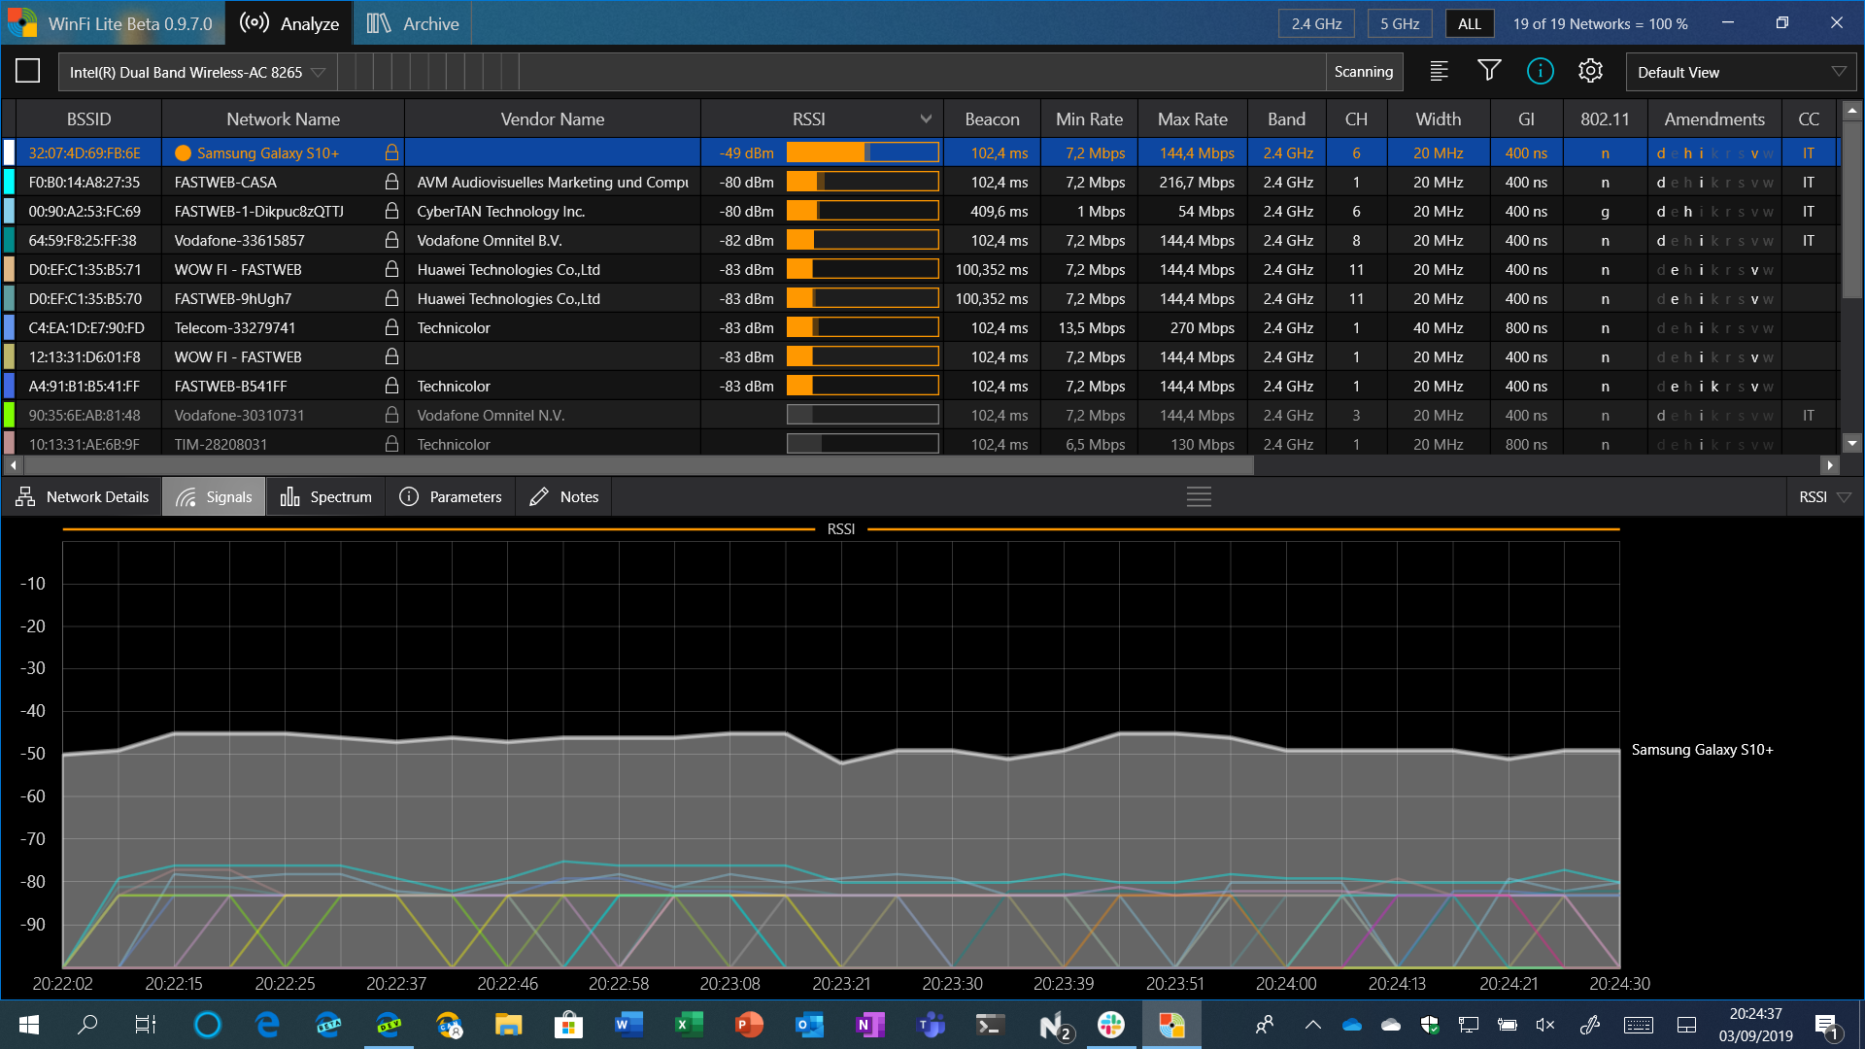Open the list view options icon
The image size is (1865, 1049).
(1439, 71)
